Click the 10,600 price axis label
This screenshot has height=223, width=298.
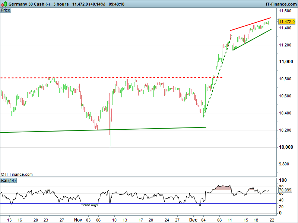tap(285, 96)
